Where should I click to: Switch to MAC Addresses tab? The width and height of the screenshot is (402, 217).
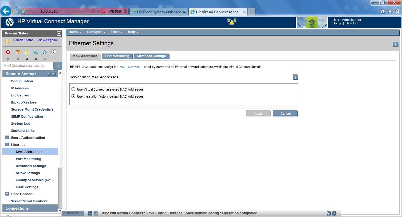click(x=85, y=56)
